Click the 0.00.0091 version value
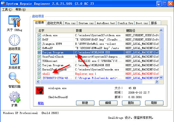174x122 pixels. [135, 97]
